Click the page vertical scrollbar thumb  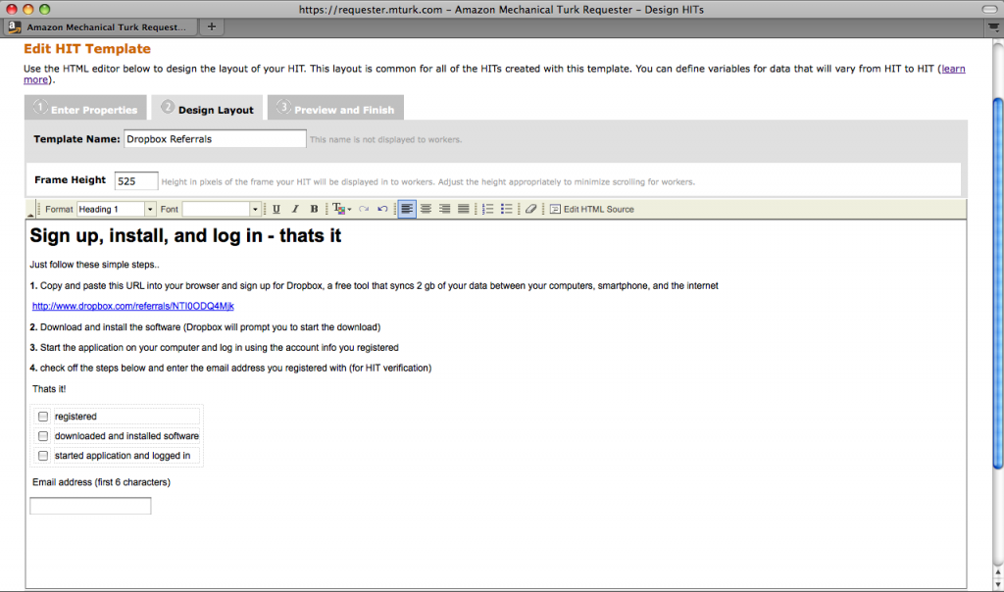point(997,284)
